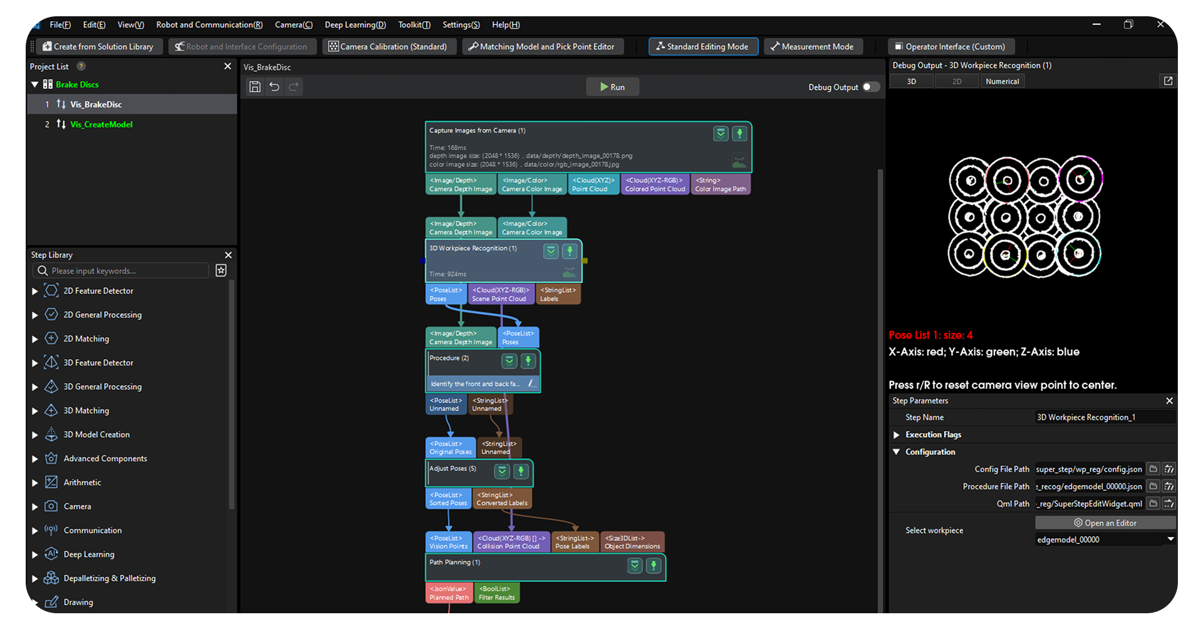Collapse the Capture Images step using its chevron icon

point(721,133)
